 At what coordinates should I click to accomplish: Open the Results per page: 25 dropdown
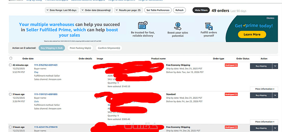pyautogui.click(x=129, y=10)
